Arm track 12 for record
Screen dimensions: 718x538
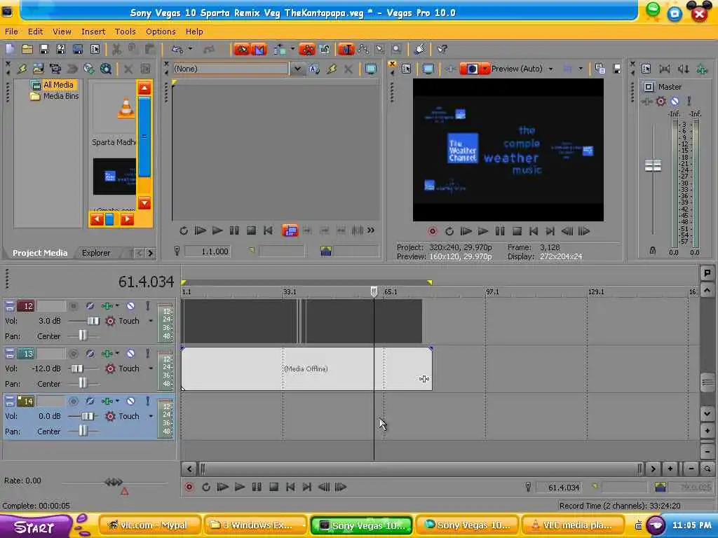pyautogui.click(x=73, y=306)
